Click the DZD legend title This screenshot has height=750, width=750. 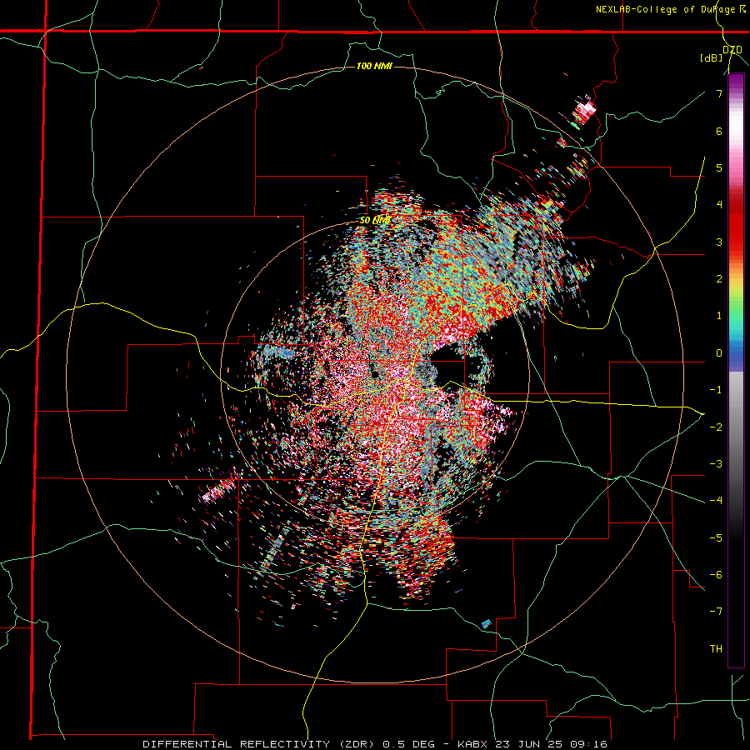pos(732,50)
